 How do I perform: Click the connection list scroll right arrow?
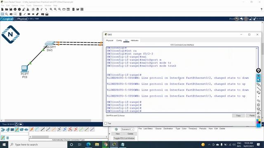pyautogui.click(x=106, y=137)
